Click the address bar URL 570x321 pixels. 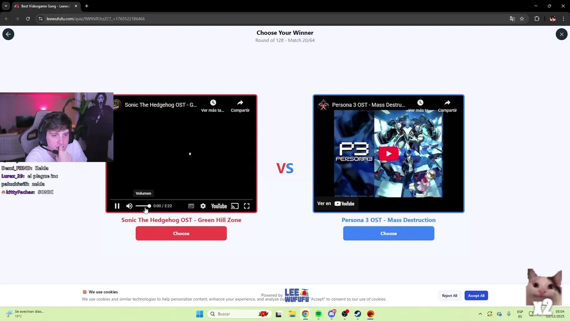(96, 19)
